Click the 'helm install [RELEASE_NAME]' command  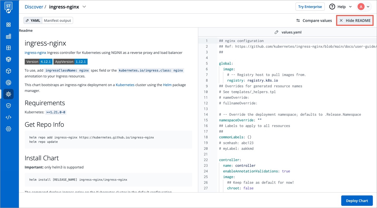click(x=78, y=180)
